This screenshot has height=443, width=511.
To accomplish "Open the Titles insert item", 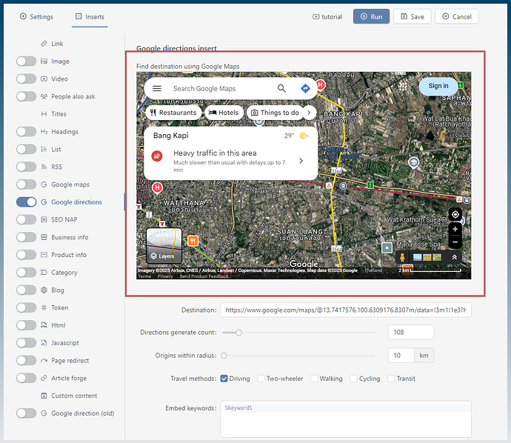I will pyautogui.click(x=54, y=114).
